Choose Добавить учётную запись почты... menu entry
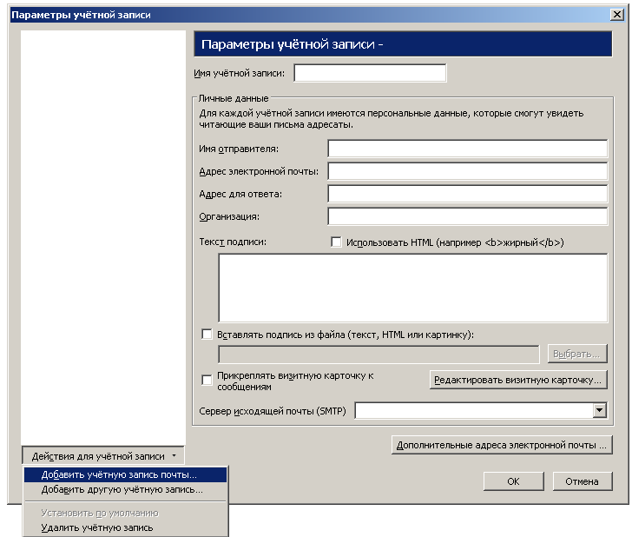632x537 pixels. pos(125,474)
